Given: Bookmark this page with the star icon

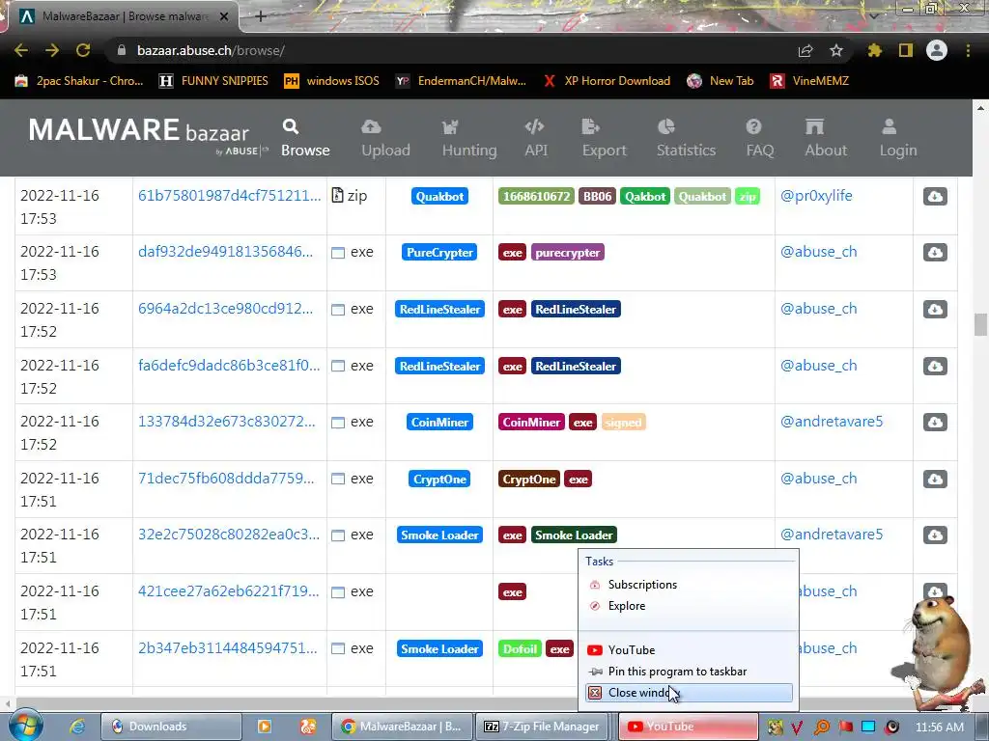Looking at the screenshot, I should pyautogui.click(x=836, y=50).
